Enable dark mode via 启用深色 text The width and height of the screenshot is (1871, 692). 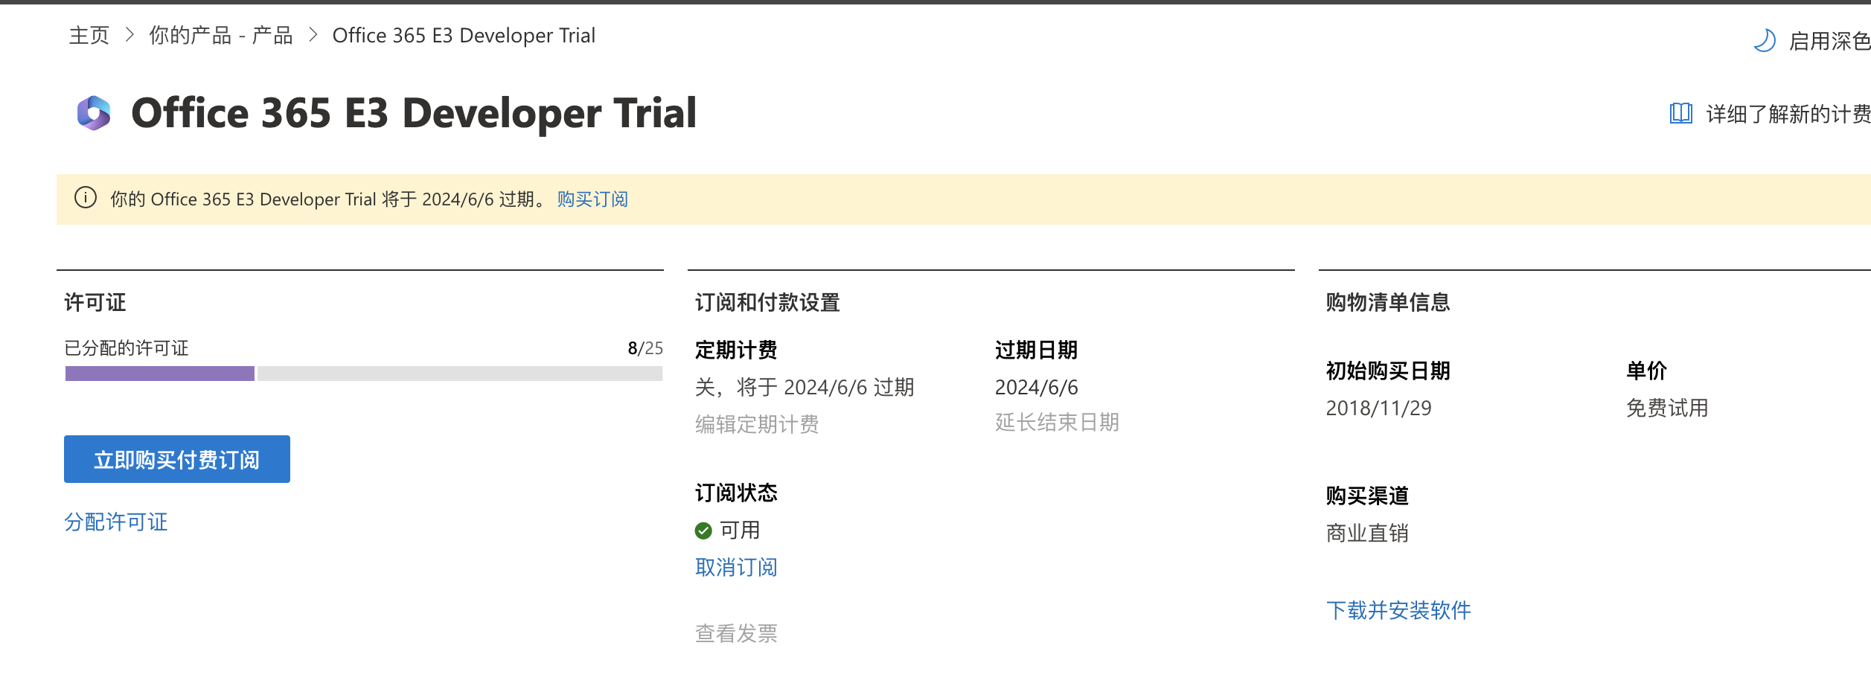(x=1829, y=41)
